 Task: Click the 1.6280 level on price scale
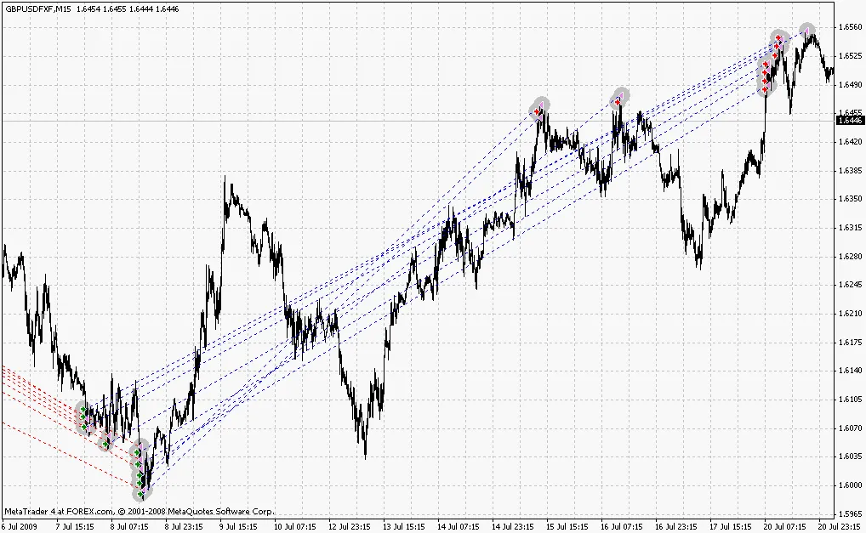pyautogui.click(x=851, y=257)
